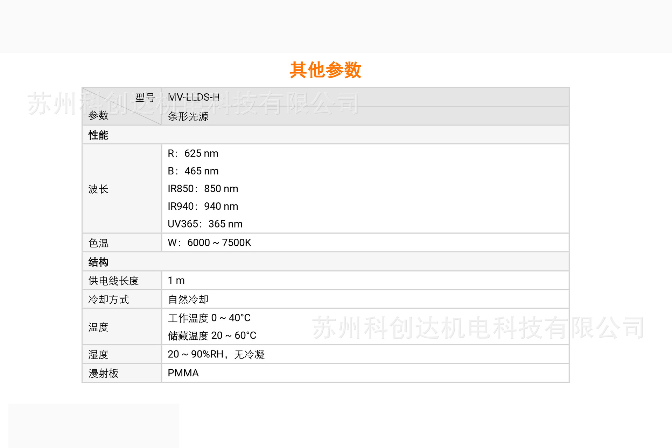Click the 储藏温度 20 ~ 60°C line
672x448 pixels.
click(x=212, y=335)
